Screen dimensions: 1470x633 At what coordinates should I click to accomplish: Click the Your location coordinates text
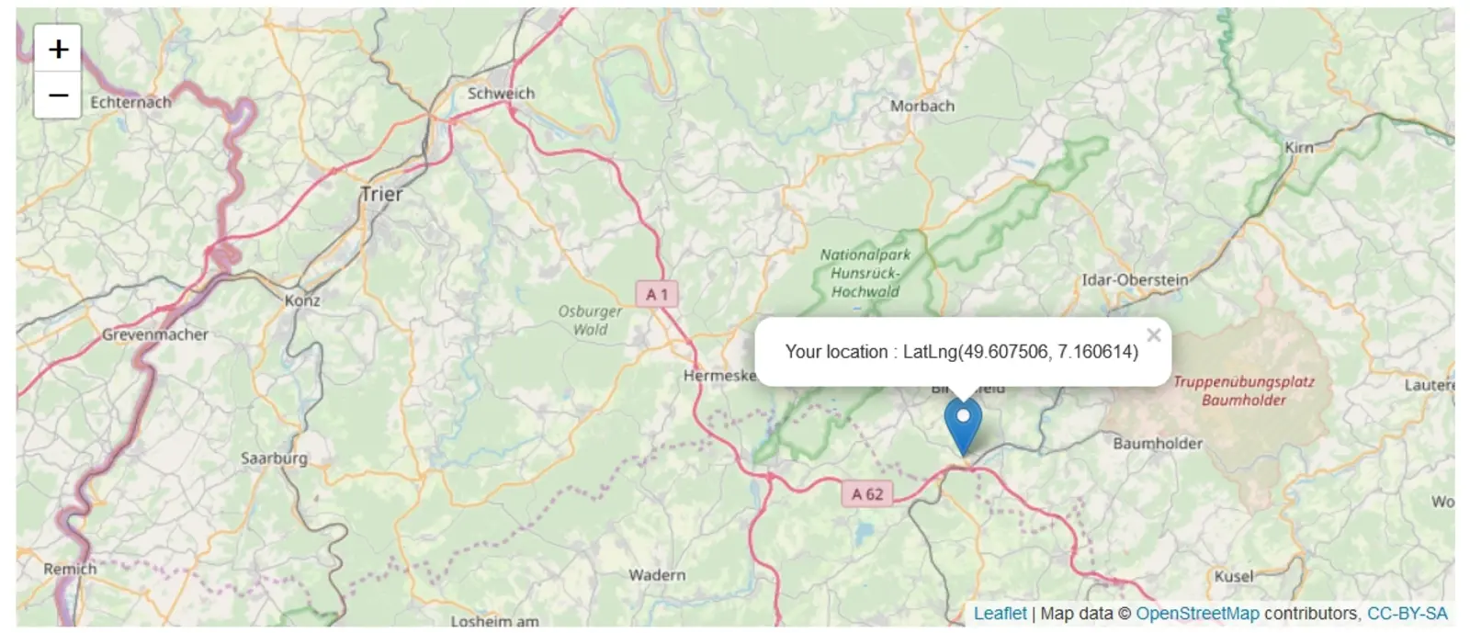(x=961, y=352)
